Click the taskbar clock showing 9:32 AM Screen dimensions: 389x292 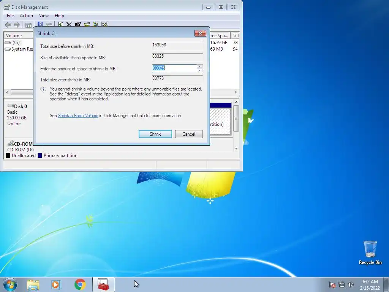(370, 285)
